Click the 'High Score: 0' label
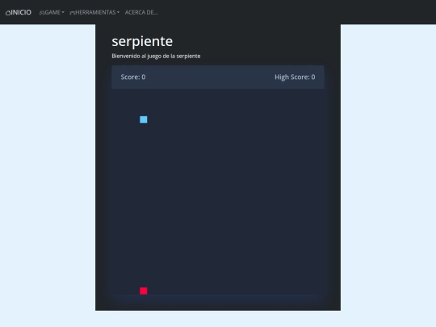 [295, 77]
